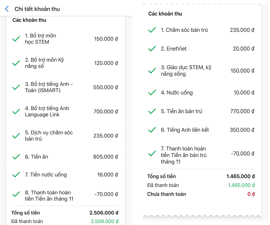Click the Chi tiết khoản thu page title
The image size is (270, 225).
(x=37, y=9)
